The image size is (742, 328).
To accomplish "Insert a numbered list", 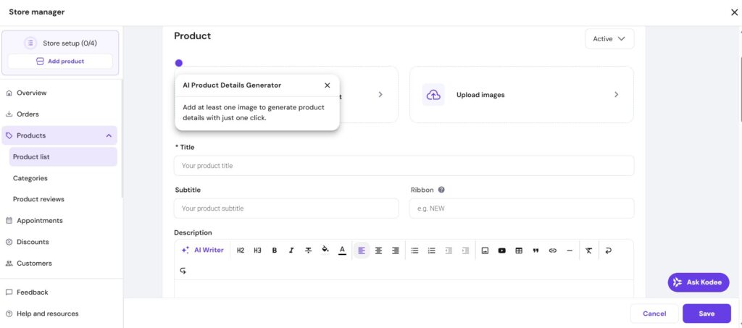I will pyautogui.click(x=432, y=251).
